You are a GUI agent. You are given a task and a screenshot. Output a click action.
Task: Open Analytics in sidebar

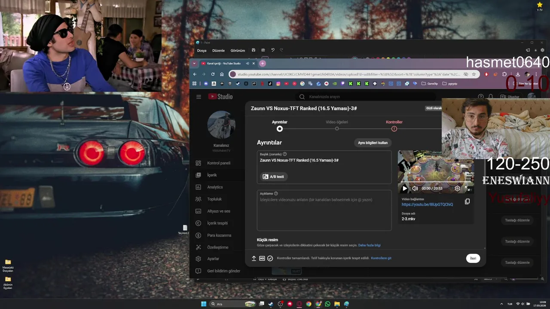tap(217, 187)
